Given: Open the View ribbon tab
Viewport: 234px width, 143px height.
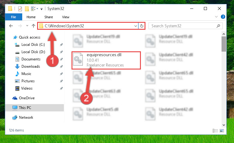Looking at the screenshot, I should 66,17.
